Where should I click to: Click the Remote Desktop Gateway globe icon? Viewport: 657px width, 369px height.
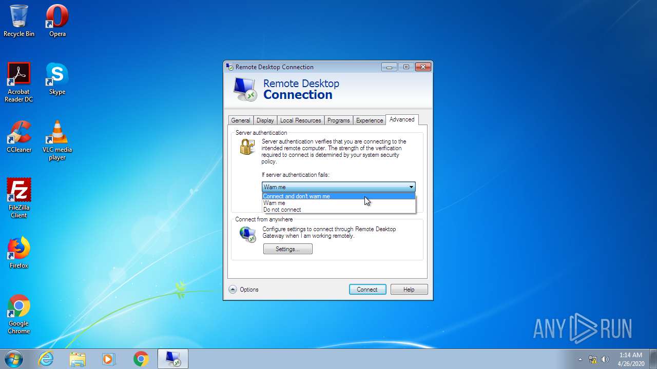pyautogui.click(x=247, y=234)
